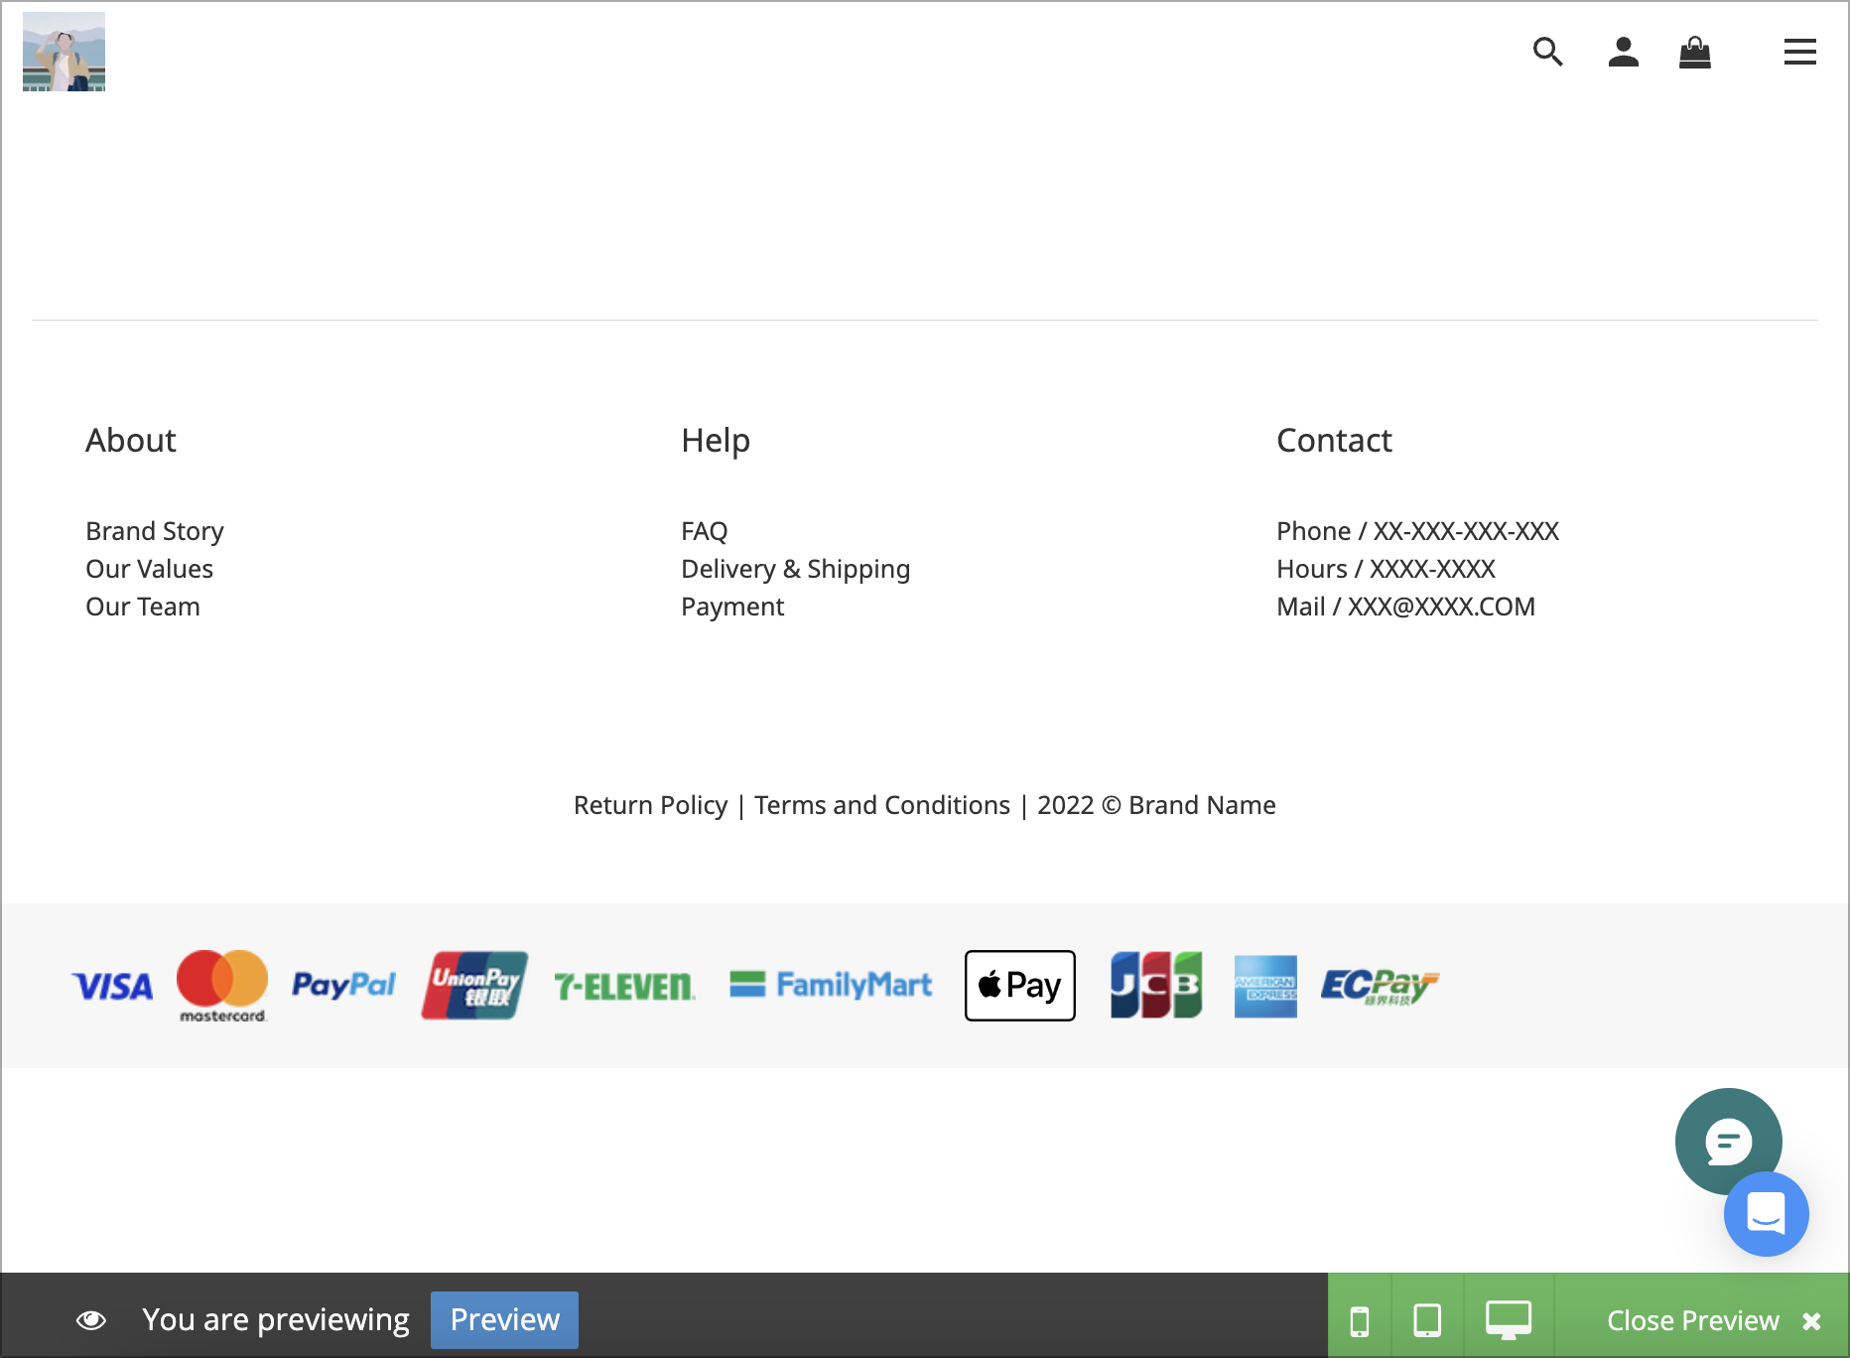Open Terms and Conditions link
The height and width of the screenshot is (1358, 1850).
[882, 805]
